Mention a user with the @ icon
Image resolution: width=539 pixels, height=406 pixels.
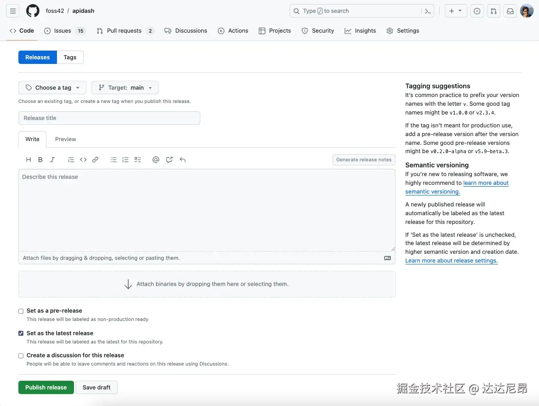tap(156, 160)
